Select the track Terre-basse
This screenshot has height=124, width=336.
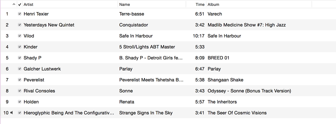132,14
